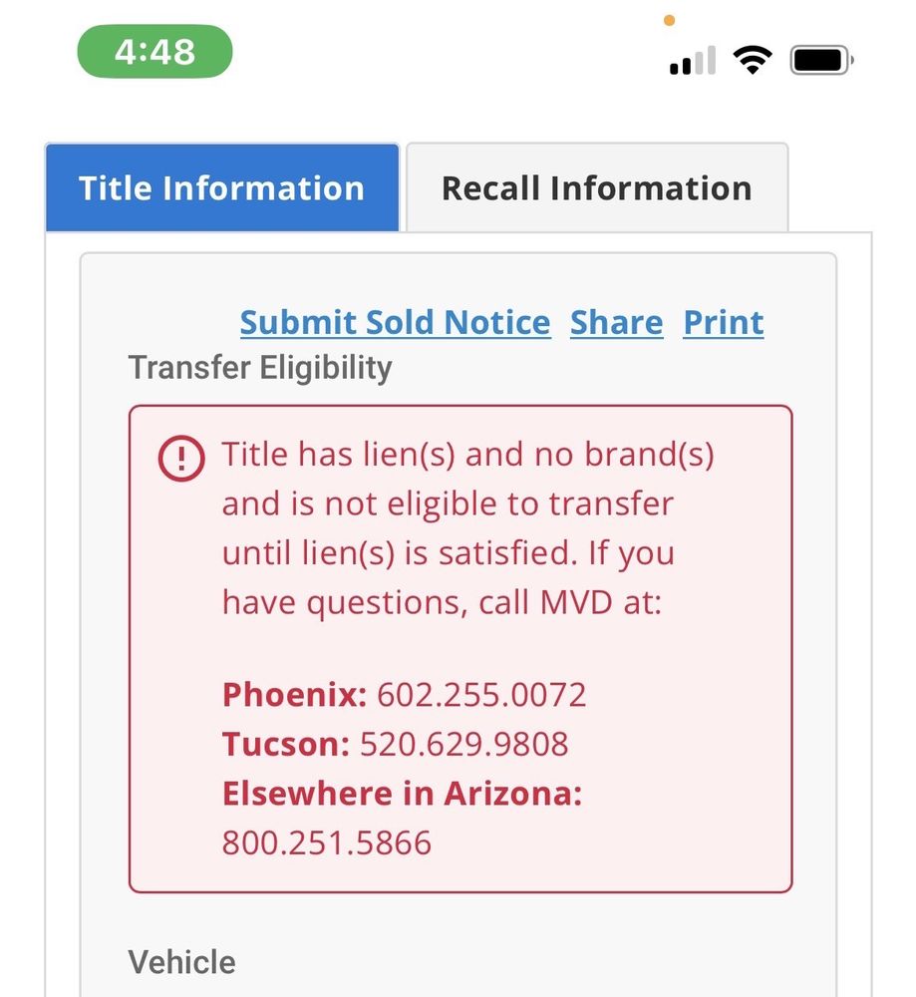Image resolution: width=916 pixels, height=997 pixels.
Task: Click the bold Phoenix label
Action: (x=295, y=694)
